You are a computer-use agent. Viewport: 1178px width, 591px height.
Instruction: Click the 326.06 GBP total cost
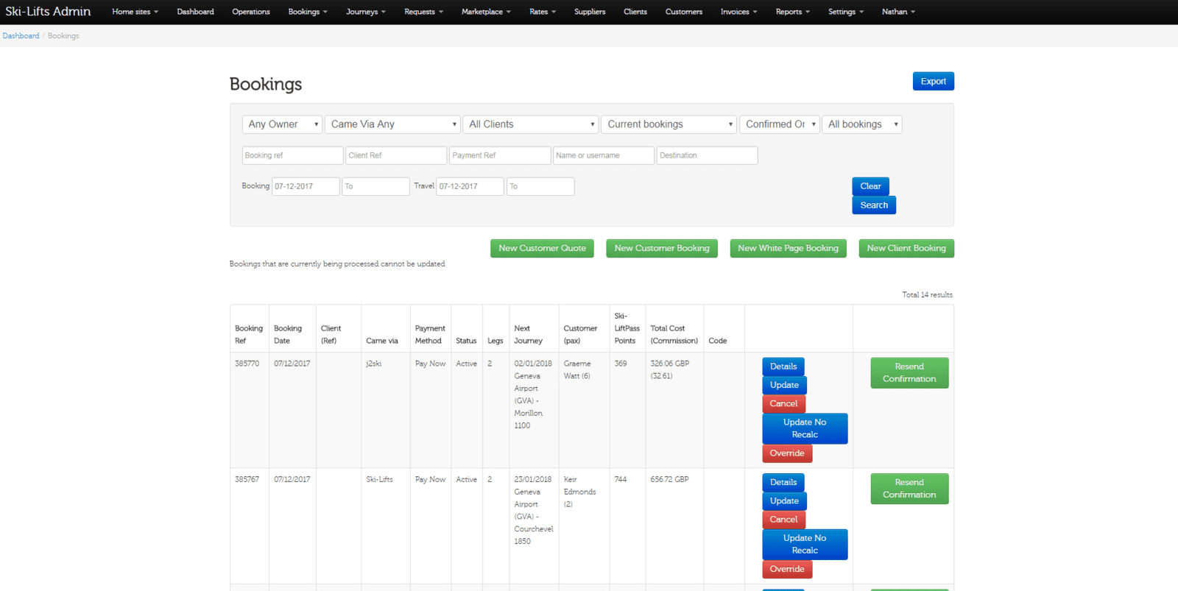[670, 364]
